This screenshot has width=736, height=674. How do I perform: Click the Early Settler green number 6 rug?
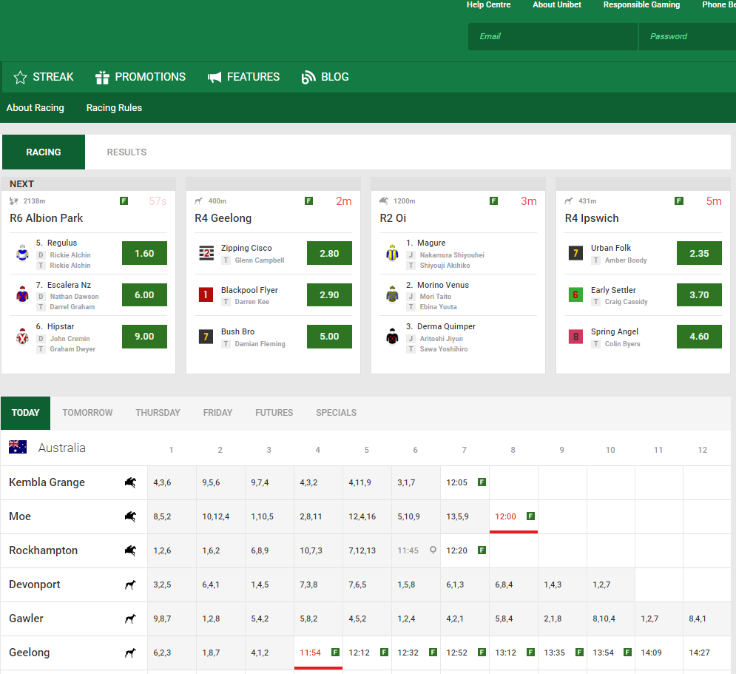pyautogui.click(x=576, y=294)
